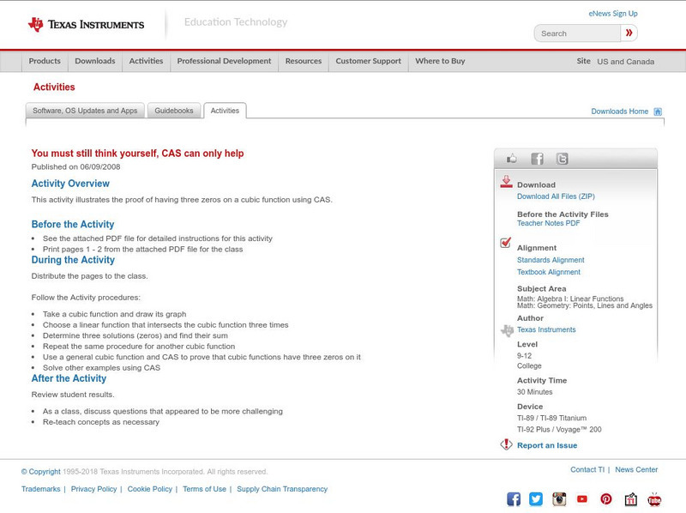This screenshot has height=513, width=686.
Task: Click the Report an Issue warning icon
Action: point(506,444)
